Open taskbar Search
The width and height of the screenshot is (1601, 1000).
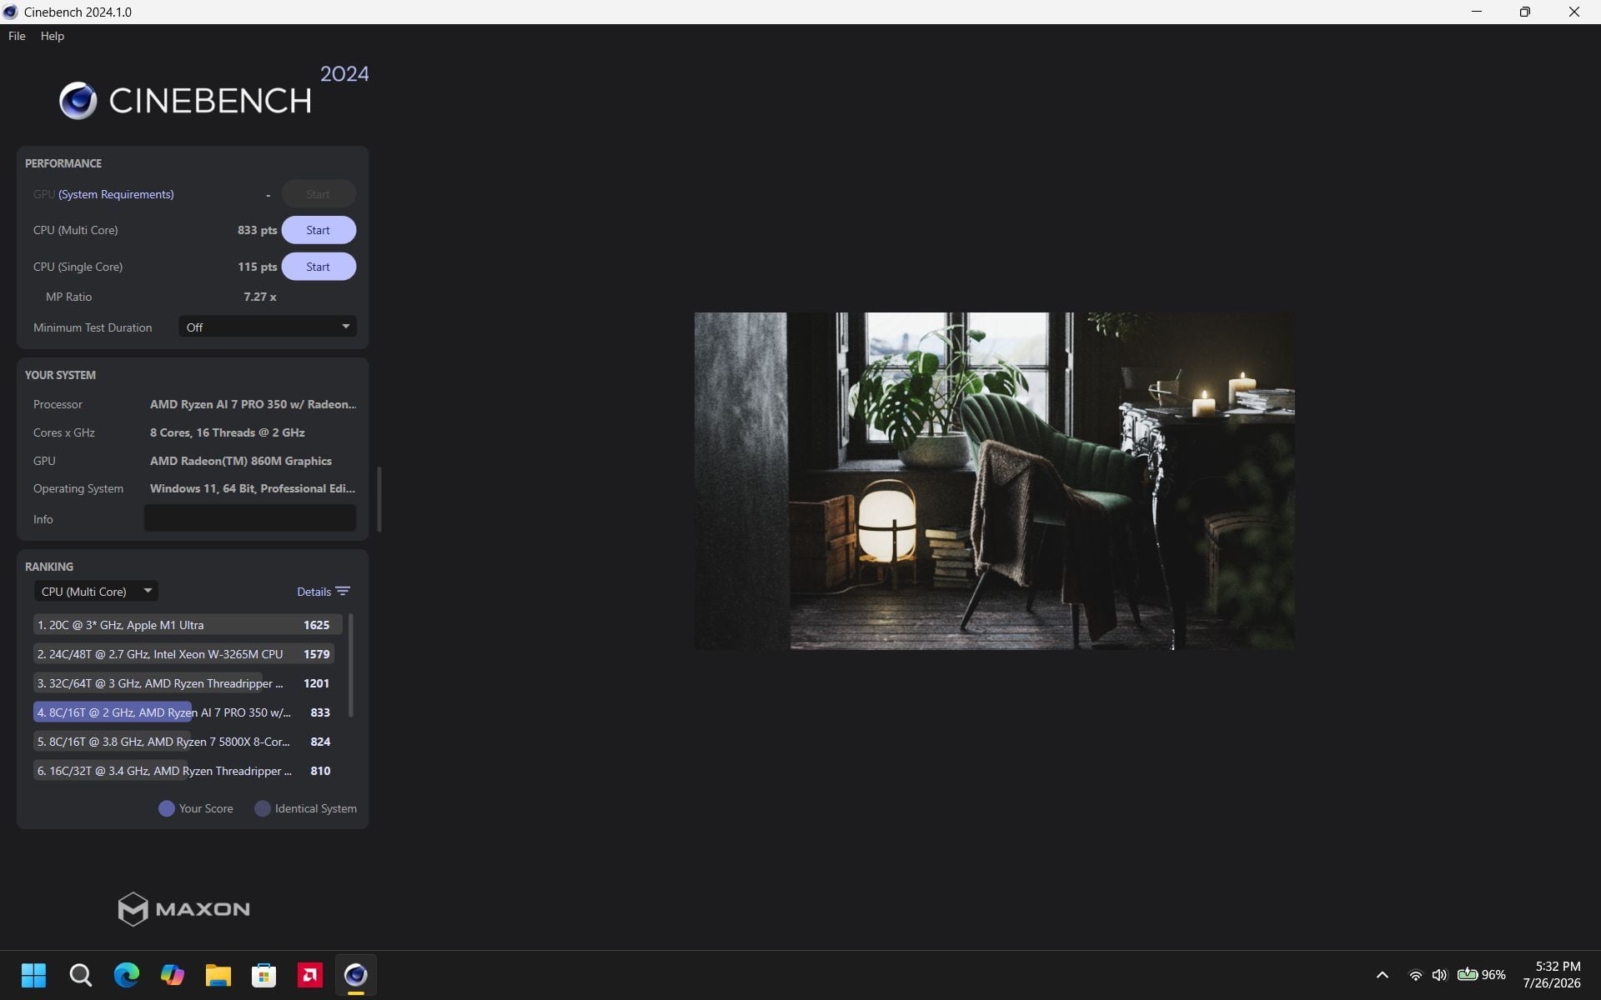point(81,975)
